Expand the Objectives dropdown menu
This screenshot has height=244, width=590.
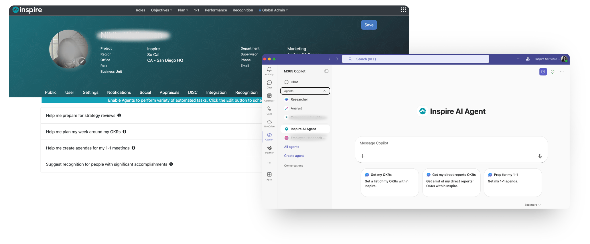coord(161,10)
